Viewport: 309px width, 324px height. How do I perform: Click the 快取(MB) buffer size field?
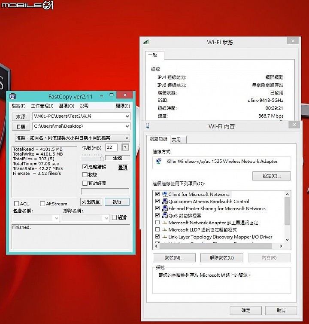pyautogui.click(x=111, y=147)
